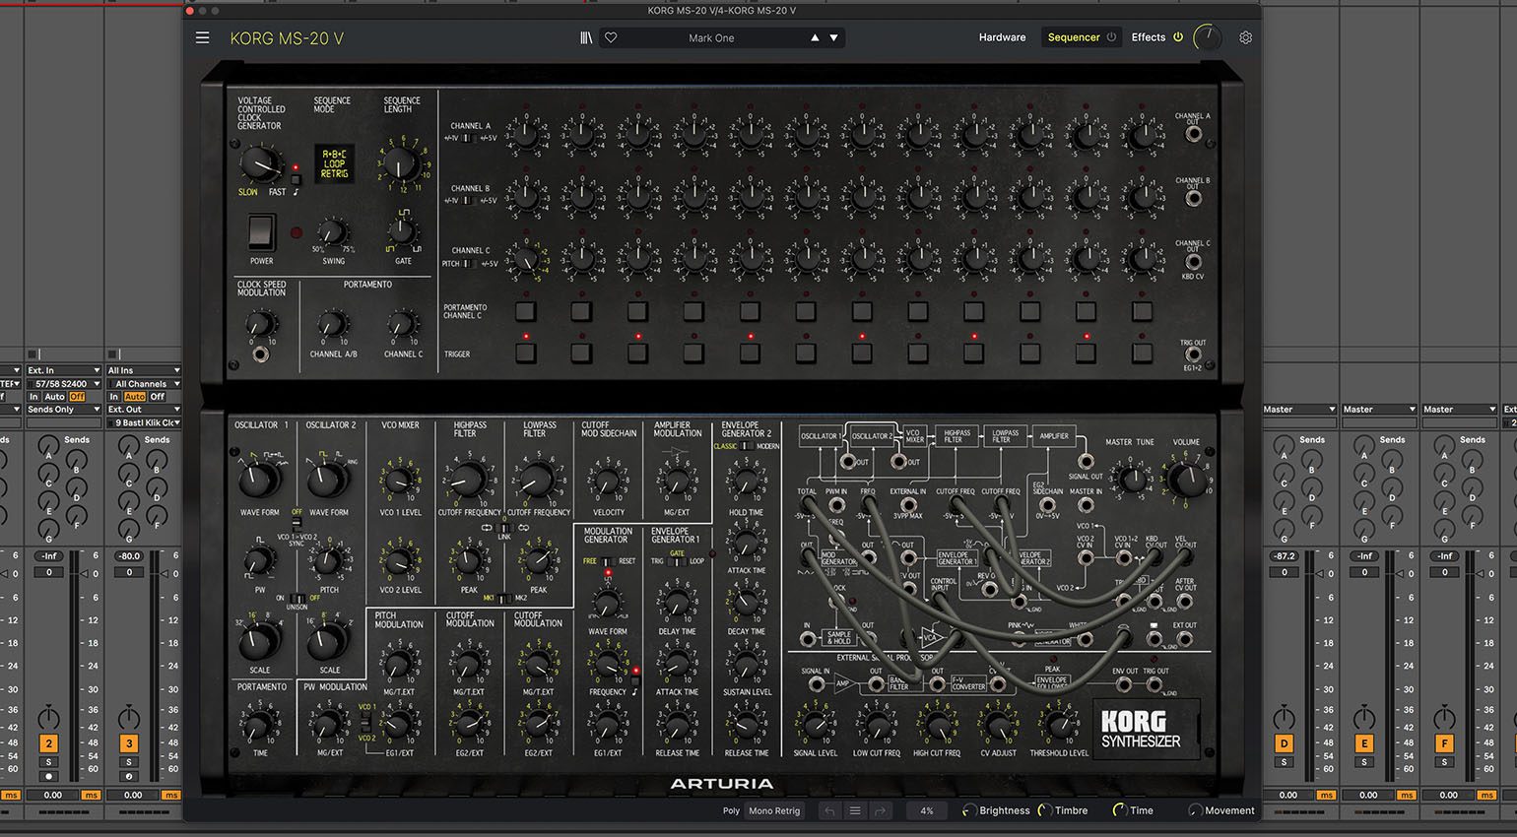Toggle the VCO 1 to VCO 2 Sync switch

tap(297, 526)
